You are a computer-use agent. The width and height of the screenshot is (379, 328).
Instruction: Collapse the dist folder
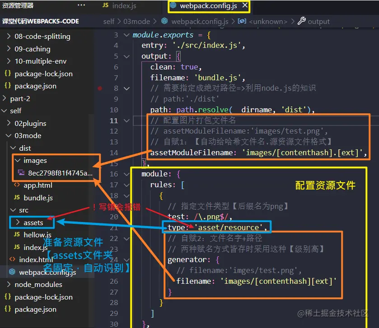[25, 148]
